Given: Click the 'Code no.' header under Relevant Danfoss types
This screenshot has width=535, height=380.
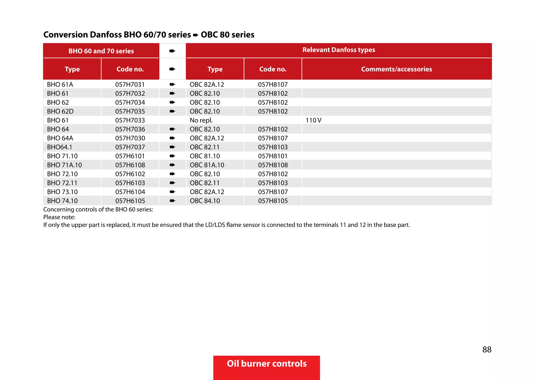Looking at the screenshot, I should tap(273, 69).
